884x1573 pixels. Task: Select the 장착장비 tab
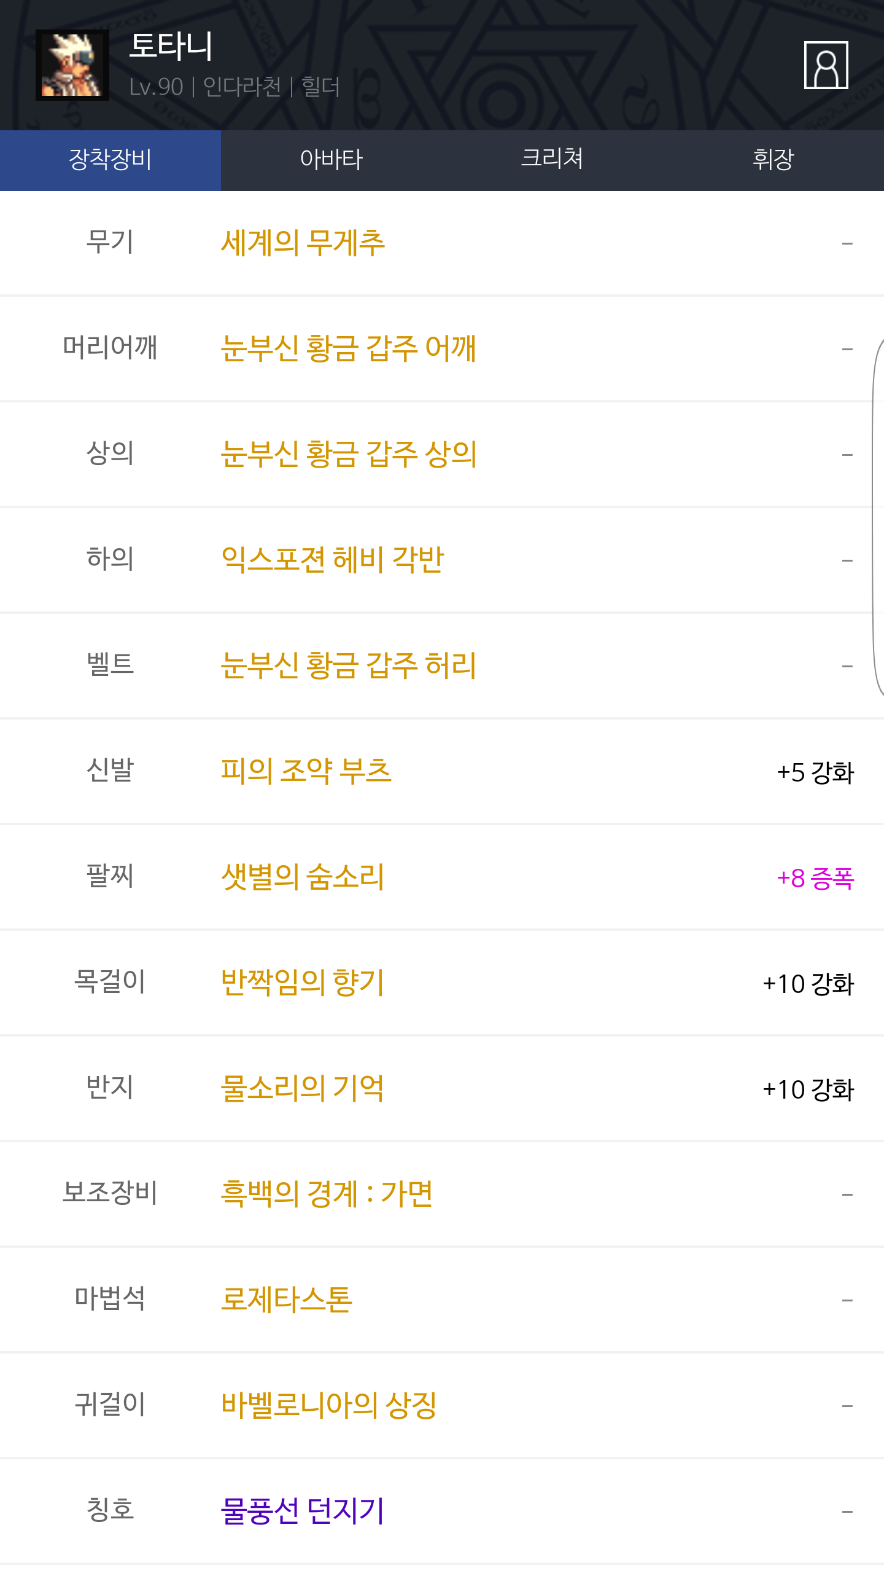click(110, 160)
